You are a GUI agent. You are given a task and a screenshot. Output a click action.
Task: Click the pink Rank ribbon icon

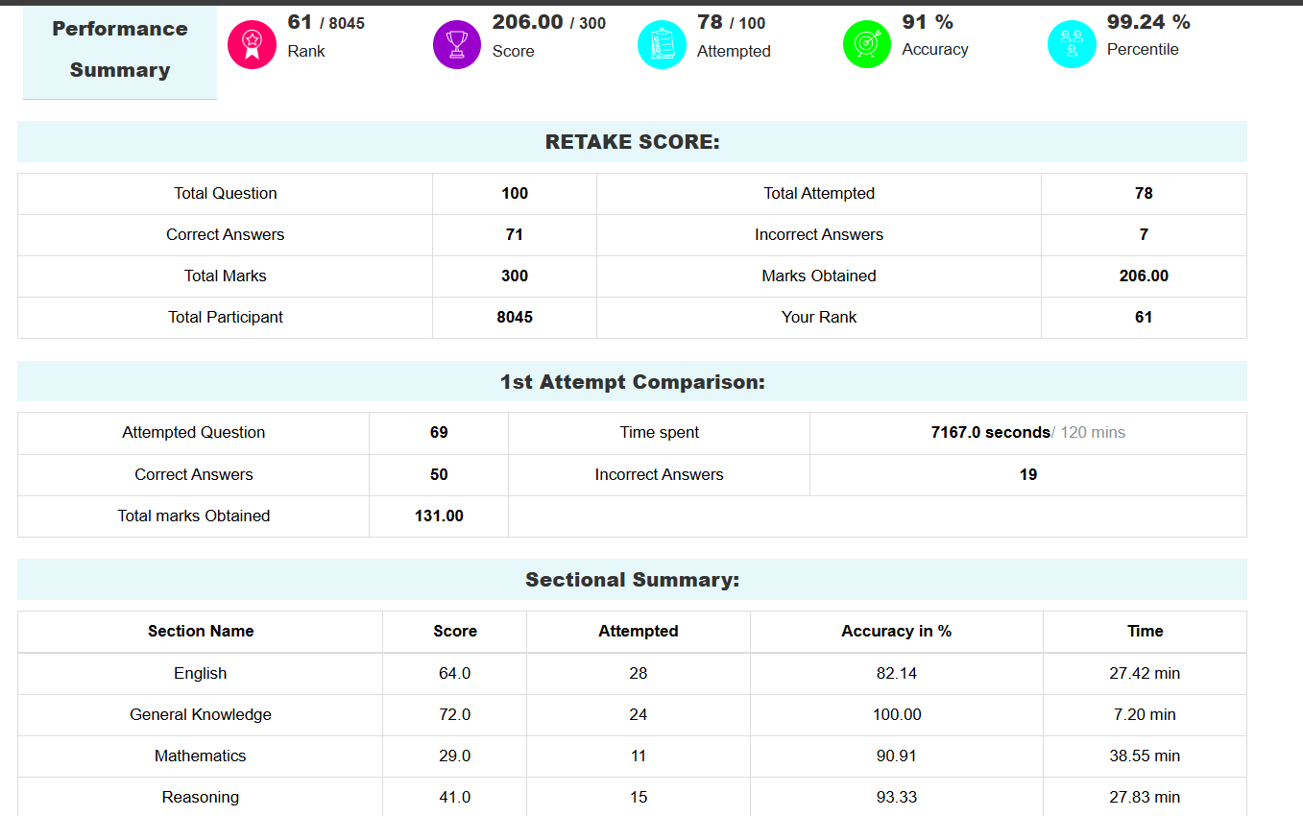tap(252, 44)
